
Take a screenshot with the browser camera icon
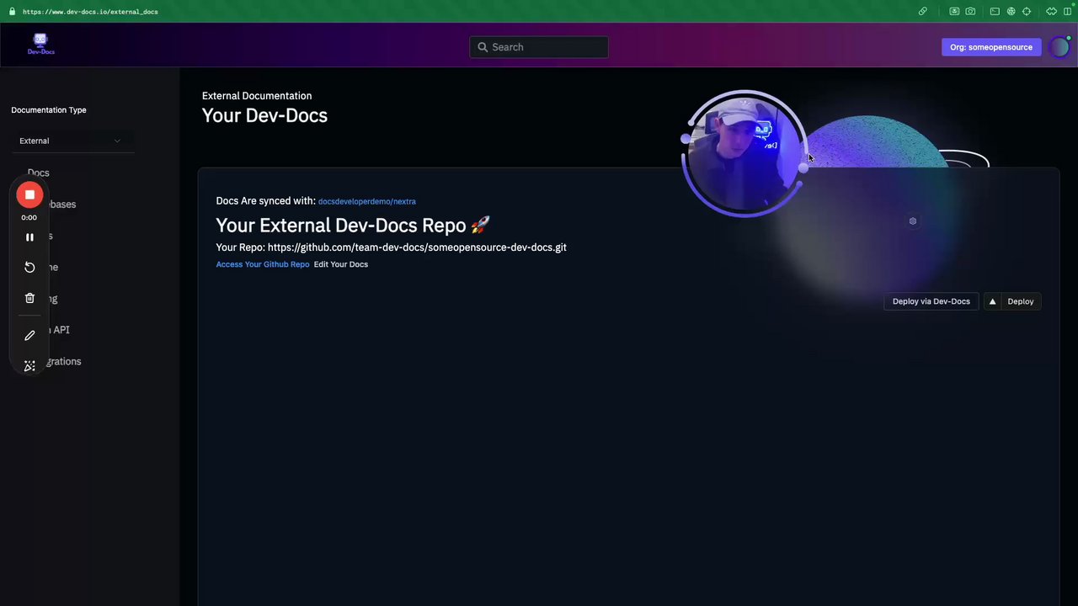pyautogui.click(x=971, y=12)
